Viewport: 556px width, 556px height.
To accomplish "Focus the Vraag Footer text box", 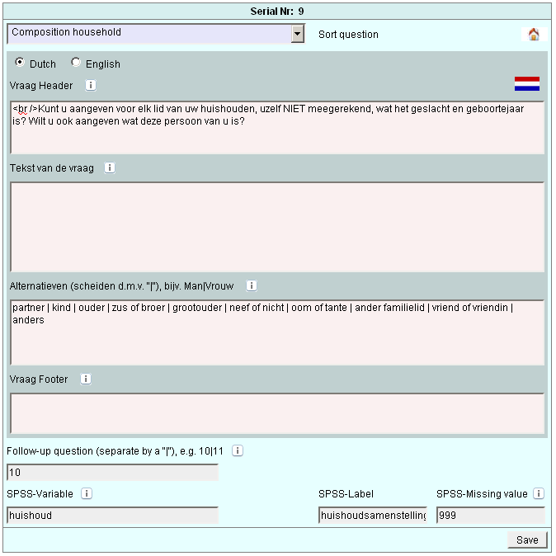I will tap(276, 412).
